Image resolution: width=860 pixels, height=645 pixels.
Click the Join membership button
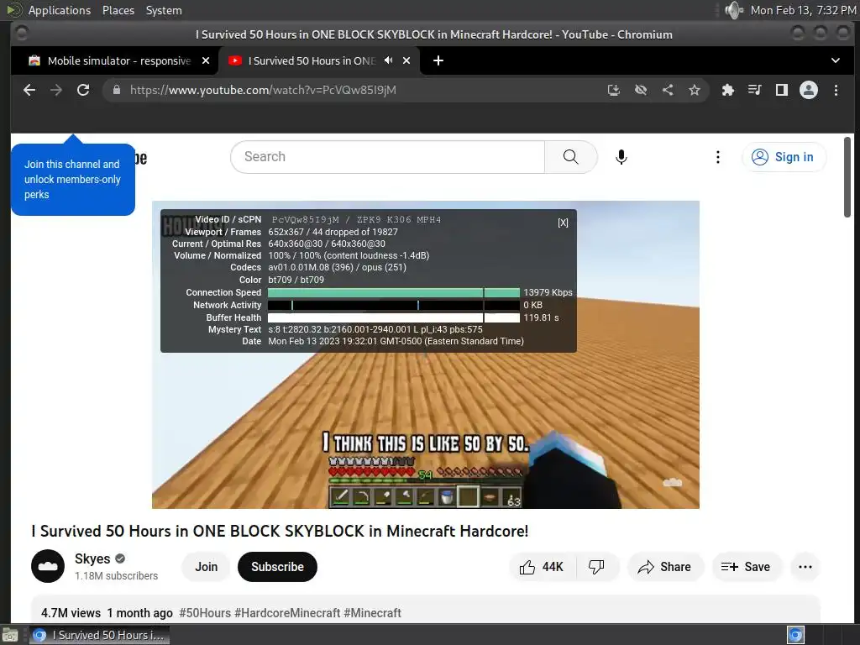coord(207,567)
